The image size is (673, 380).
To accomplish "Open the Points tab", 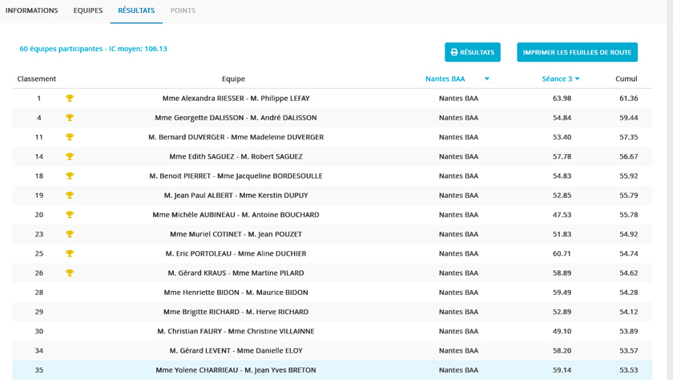I will (183, 10).
